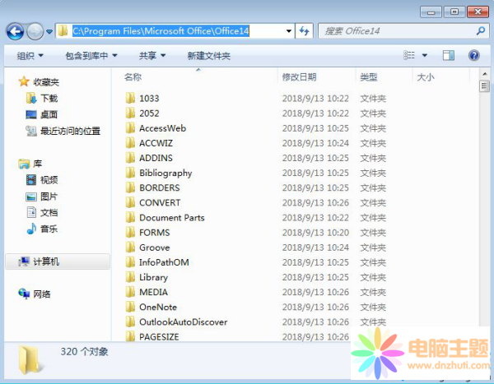Image resolution: width=494 pixels, height=384 pixels.
Task: Sort files by the 修改日期 column header
Action: pos(299,76)
